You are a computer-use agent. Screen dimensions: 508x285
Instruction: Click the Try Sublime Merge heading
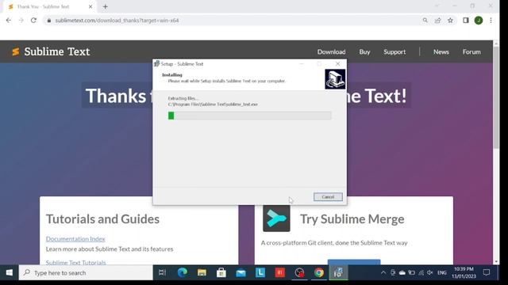pos(352,219)
